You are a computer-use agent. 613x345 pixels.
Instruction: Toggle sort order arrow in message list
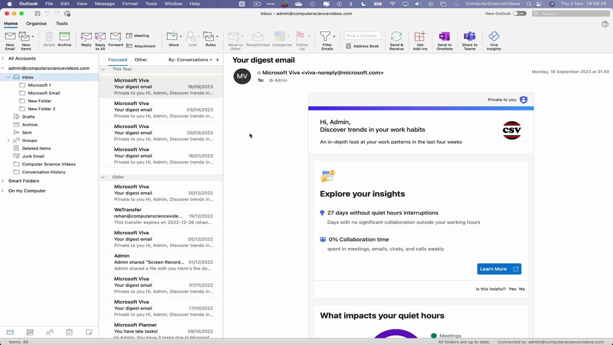coord(217,59)
